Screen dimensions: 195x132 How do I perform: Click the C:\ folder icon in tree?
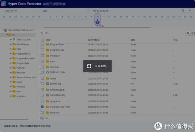click(x=10, y=35)
